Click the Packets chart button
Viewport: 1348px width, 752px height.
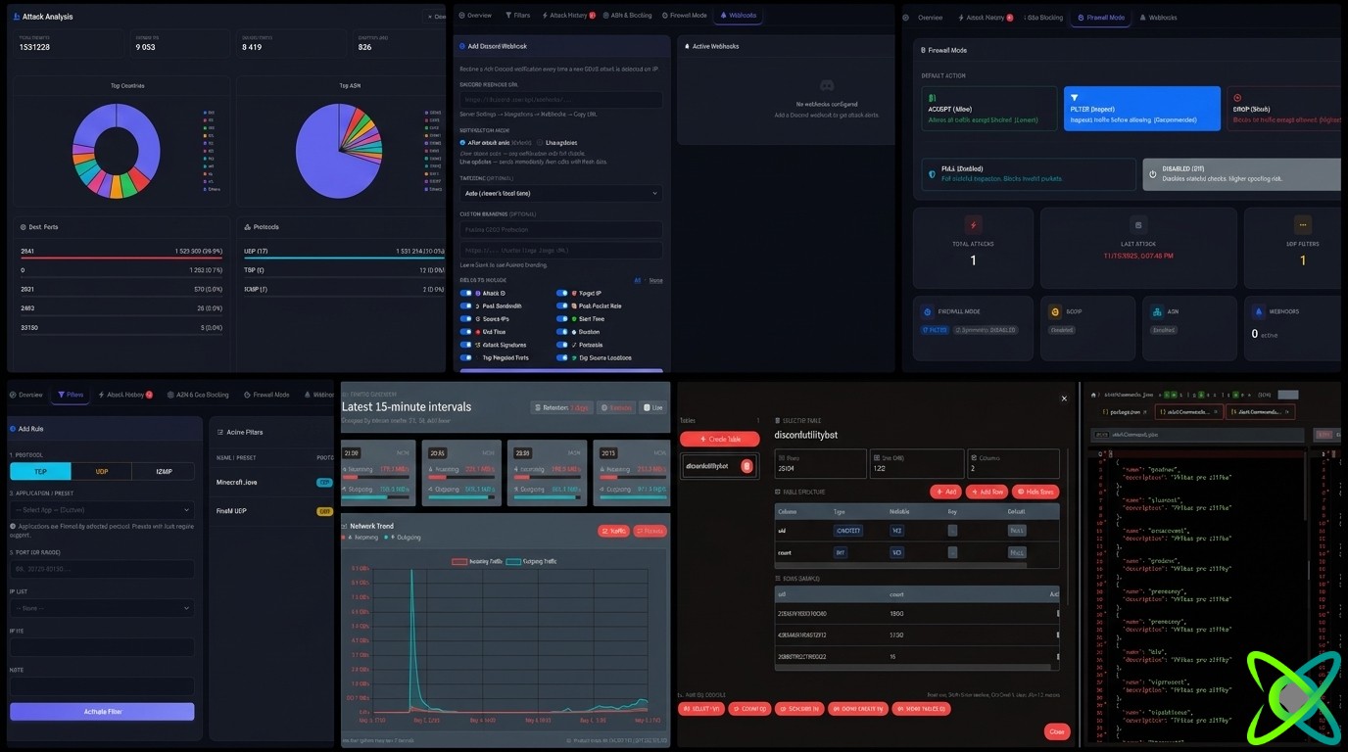(x=650, y=531)
